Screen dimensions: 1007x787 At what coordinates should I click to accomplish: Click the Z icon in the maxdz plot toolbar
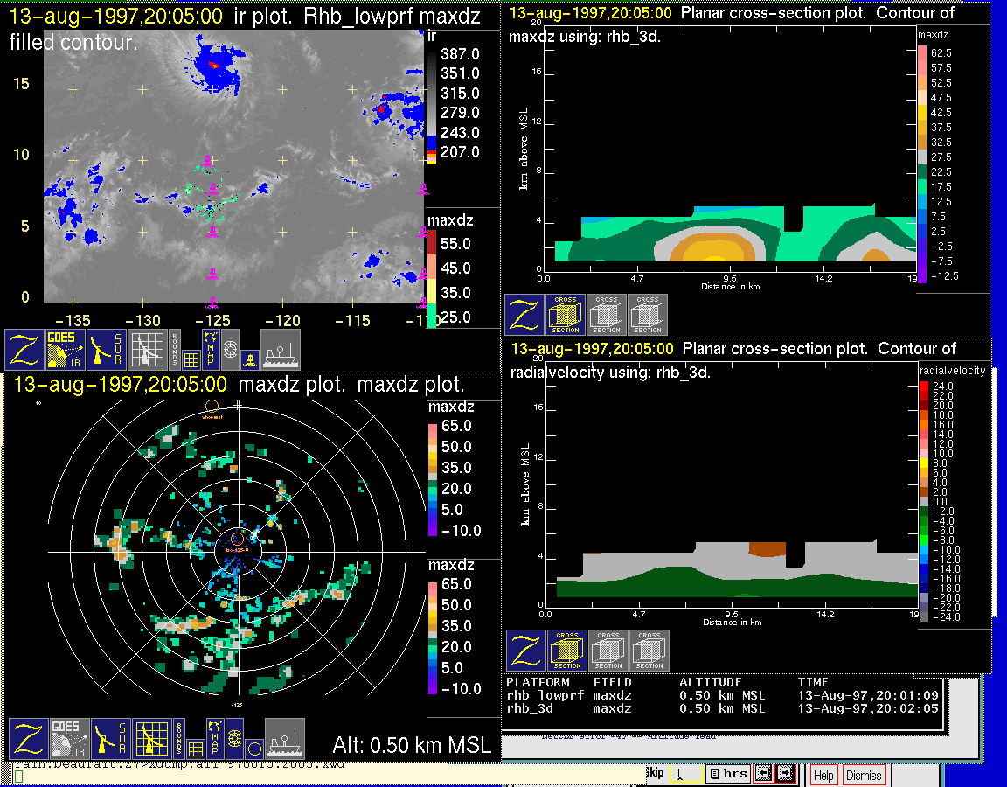(x=29, y=738)
